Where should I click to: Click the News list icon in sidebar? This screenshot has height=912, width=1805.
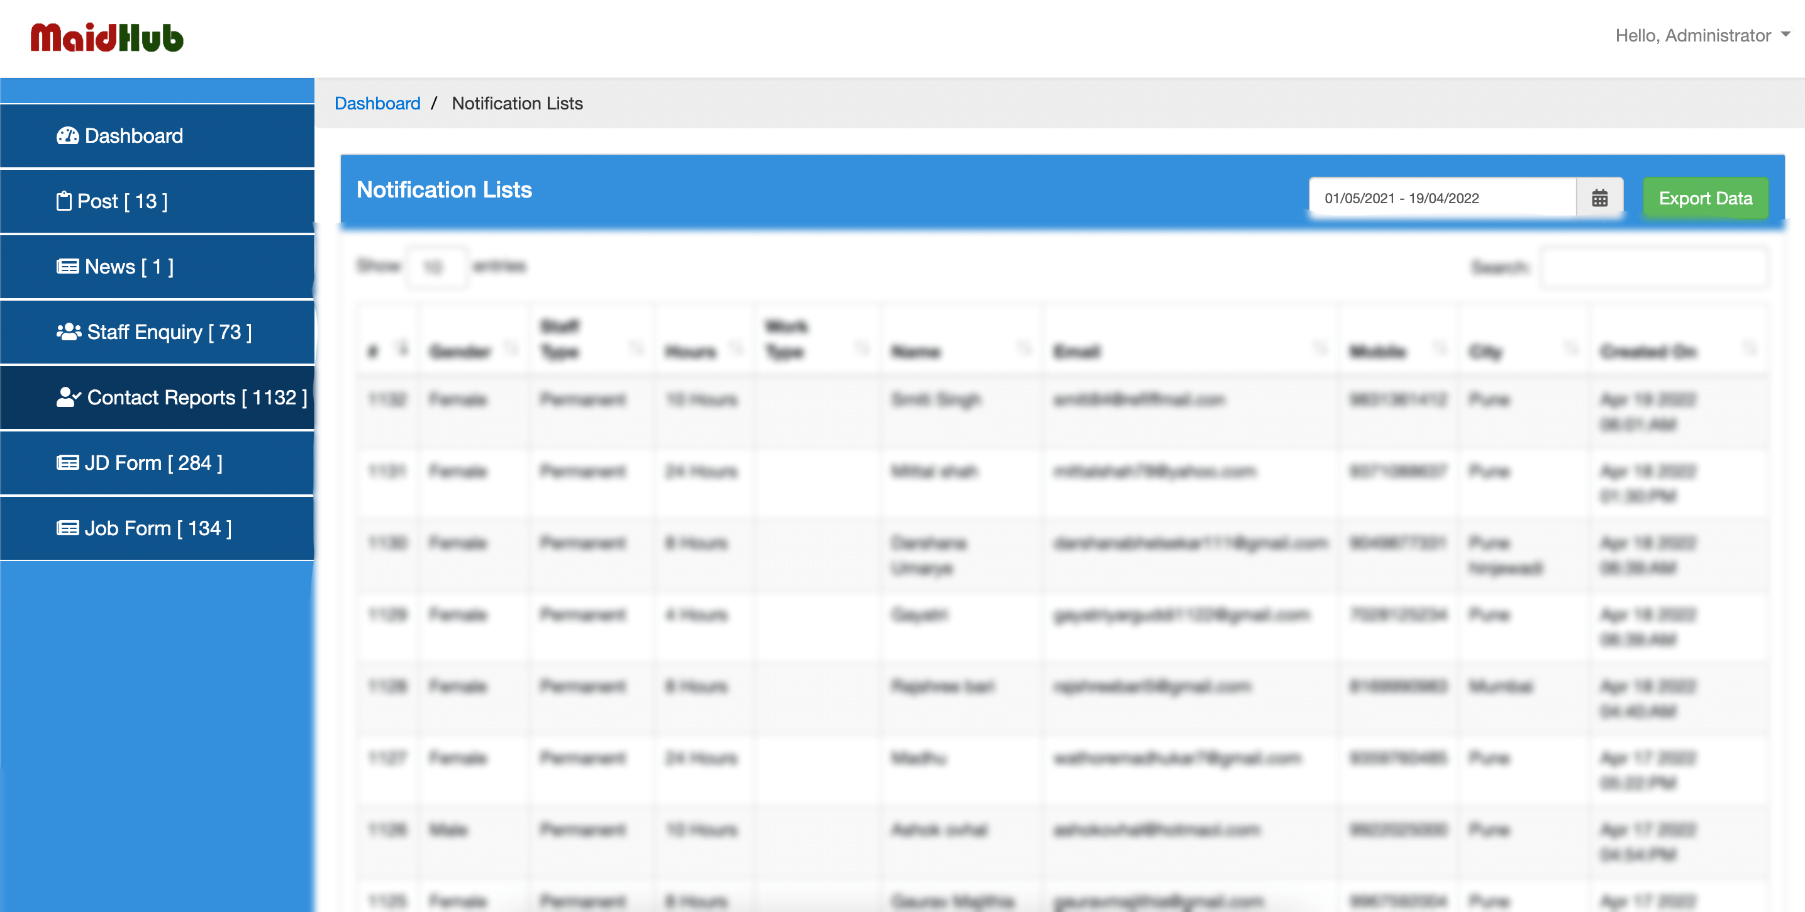click(x=67, y=267)
